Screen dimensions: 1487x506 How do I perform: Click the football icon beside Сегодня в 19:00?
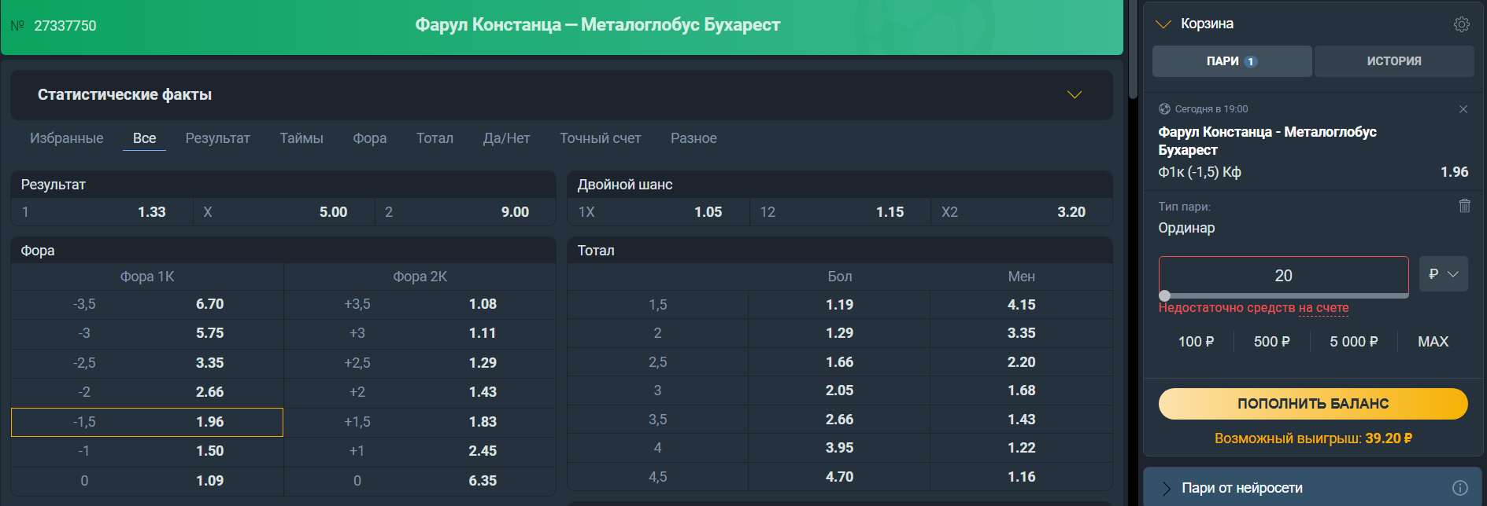tap(1164, 109)
